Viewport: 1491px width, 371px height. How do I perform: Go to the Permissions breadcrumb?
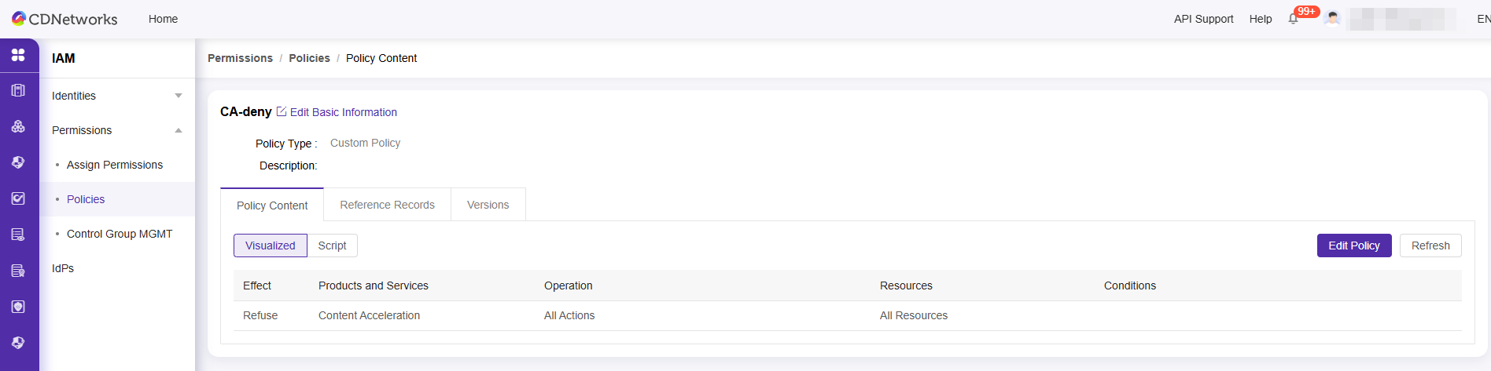240,58
